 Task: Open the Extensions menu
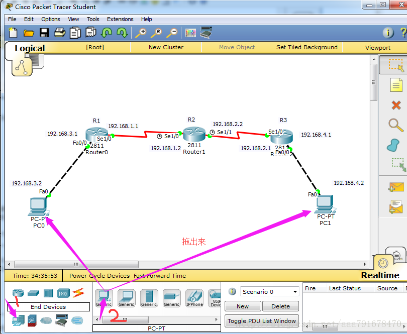click(120, 19)
